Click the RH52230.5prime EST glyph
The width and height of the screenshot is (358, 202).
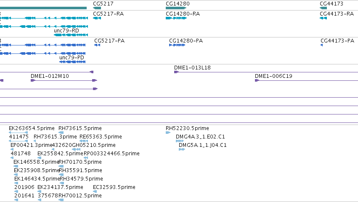[x=168, y=133]
